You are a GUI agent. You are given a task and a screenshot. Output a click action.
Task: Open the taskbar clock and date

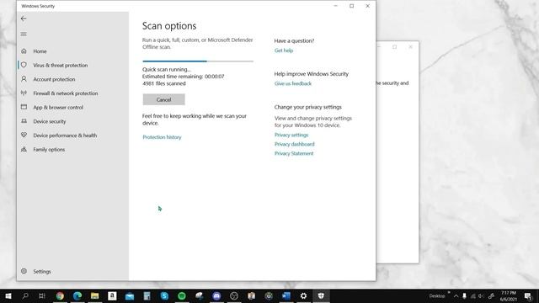click(509, 295)
